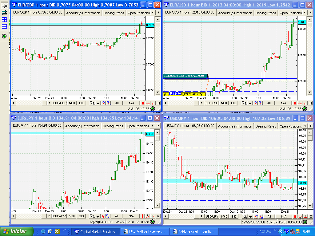The image size is (315, 236).
Task: Click green status light in USD/JPY status bar
Action: [305, 222]
